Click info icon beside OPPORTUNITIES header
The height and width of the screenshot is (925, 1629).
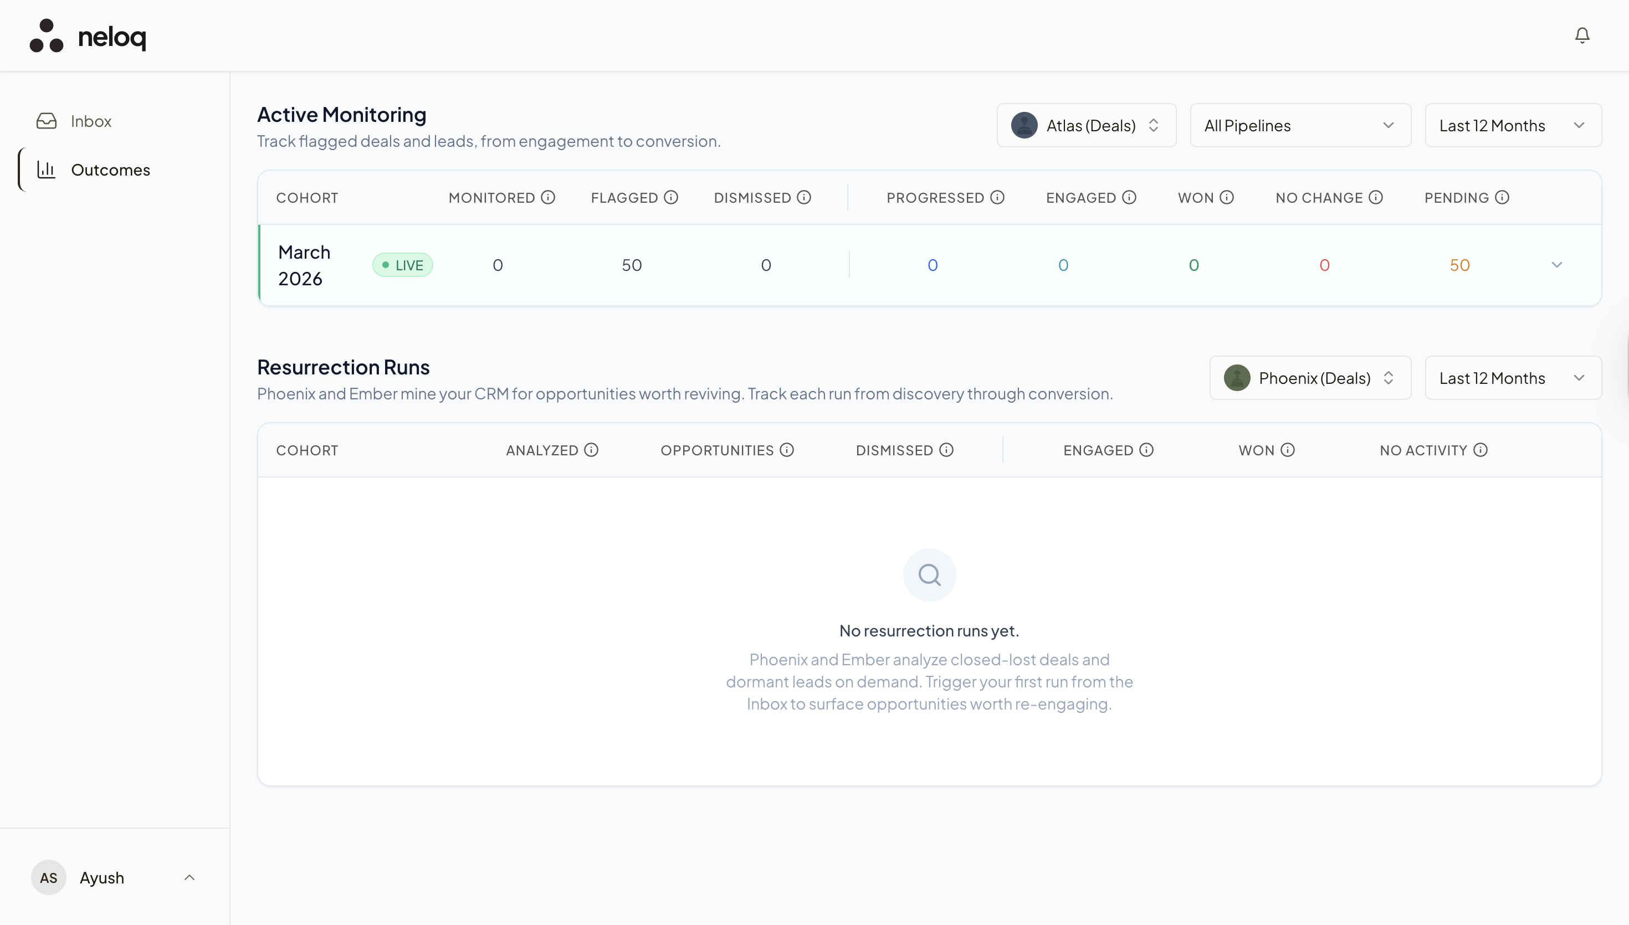787,450
